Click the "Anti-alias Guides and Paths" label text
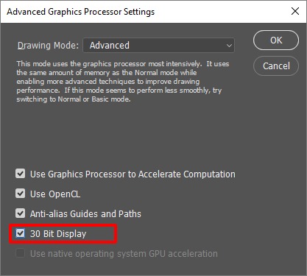The width and height of the screenshot is (307, 276). (x=85, y=213)
